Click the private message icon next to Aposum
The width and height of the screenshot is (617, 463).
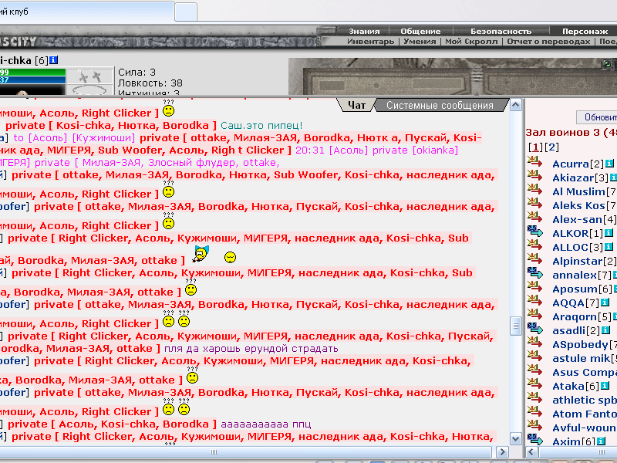click(534, 287)
